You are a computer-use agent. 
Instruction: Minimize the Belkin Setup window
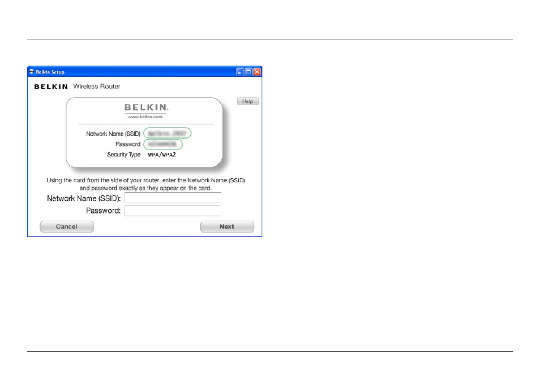[x=239, y=72]
